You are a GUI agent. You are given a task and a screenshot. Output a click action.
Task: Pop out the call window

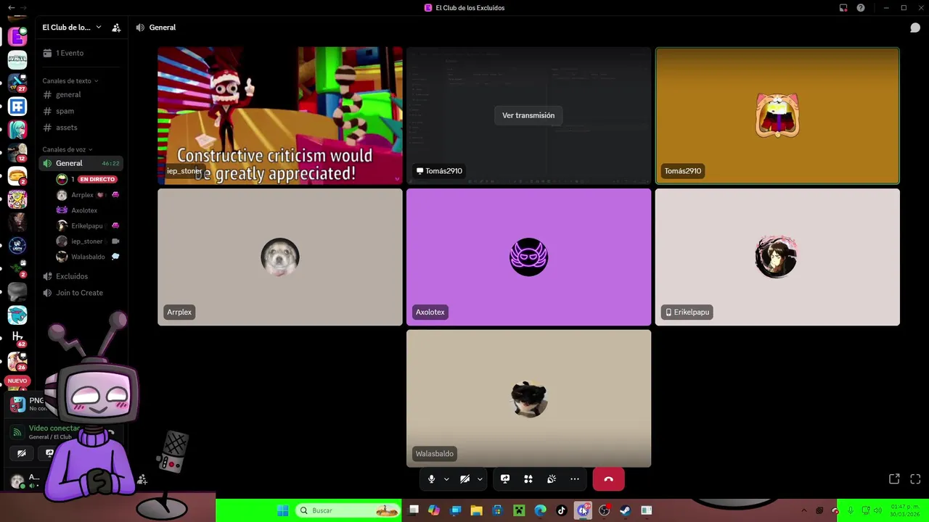coord(894,479)
